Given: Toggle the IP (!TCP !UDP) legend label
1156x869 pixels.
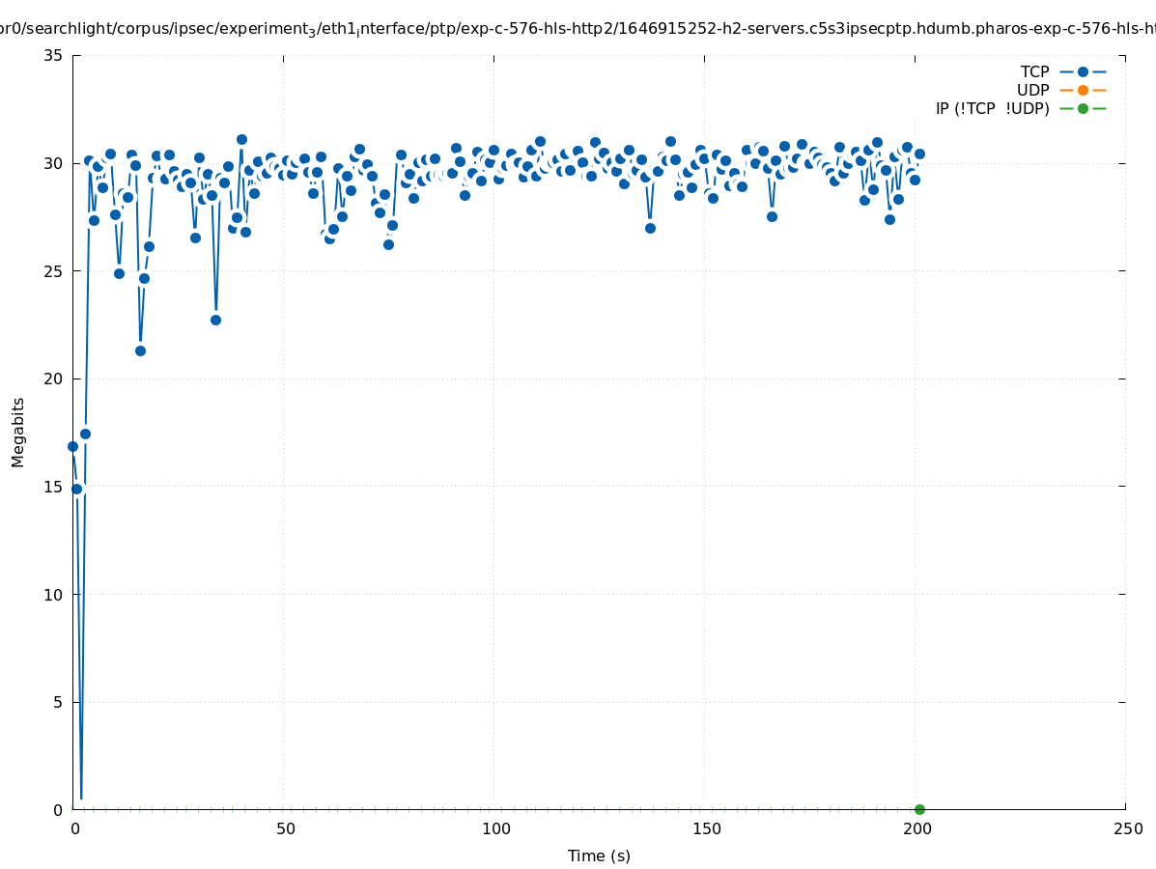Looking at the screenshot, I should pyautogui.click(x=992, y=108).
